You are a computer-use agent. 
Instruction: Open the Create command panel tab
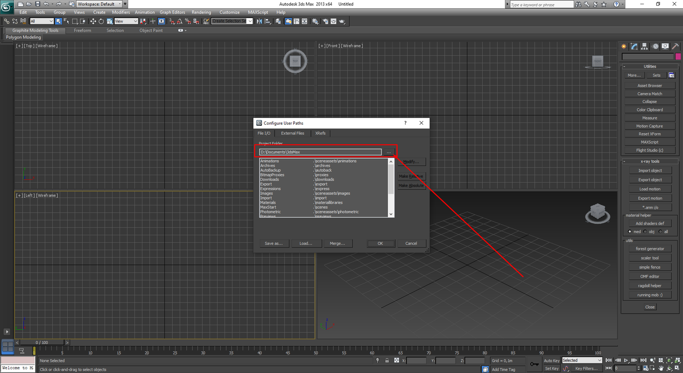point(623,46)
